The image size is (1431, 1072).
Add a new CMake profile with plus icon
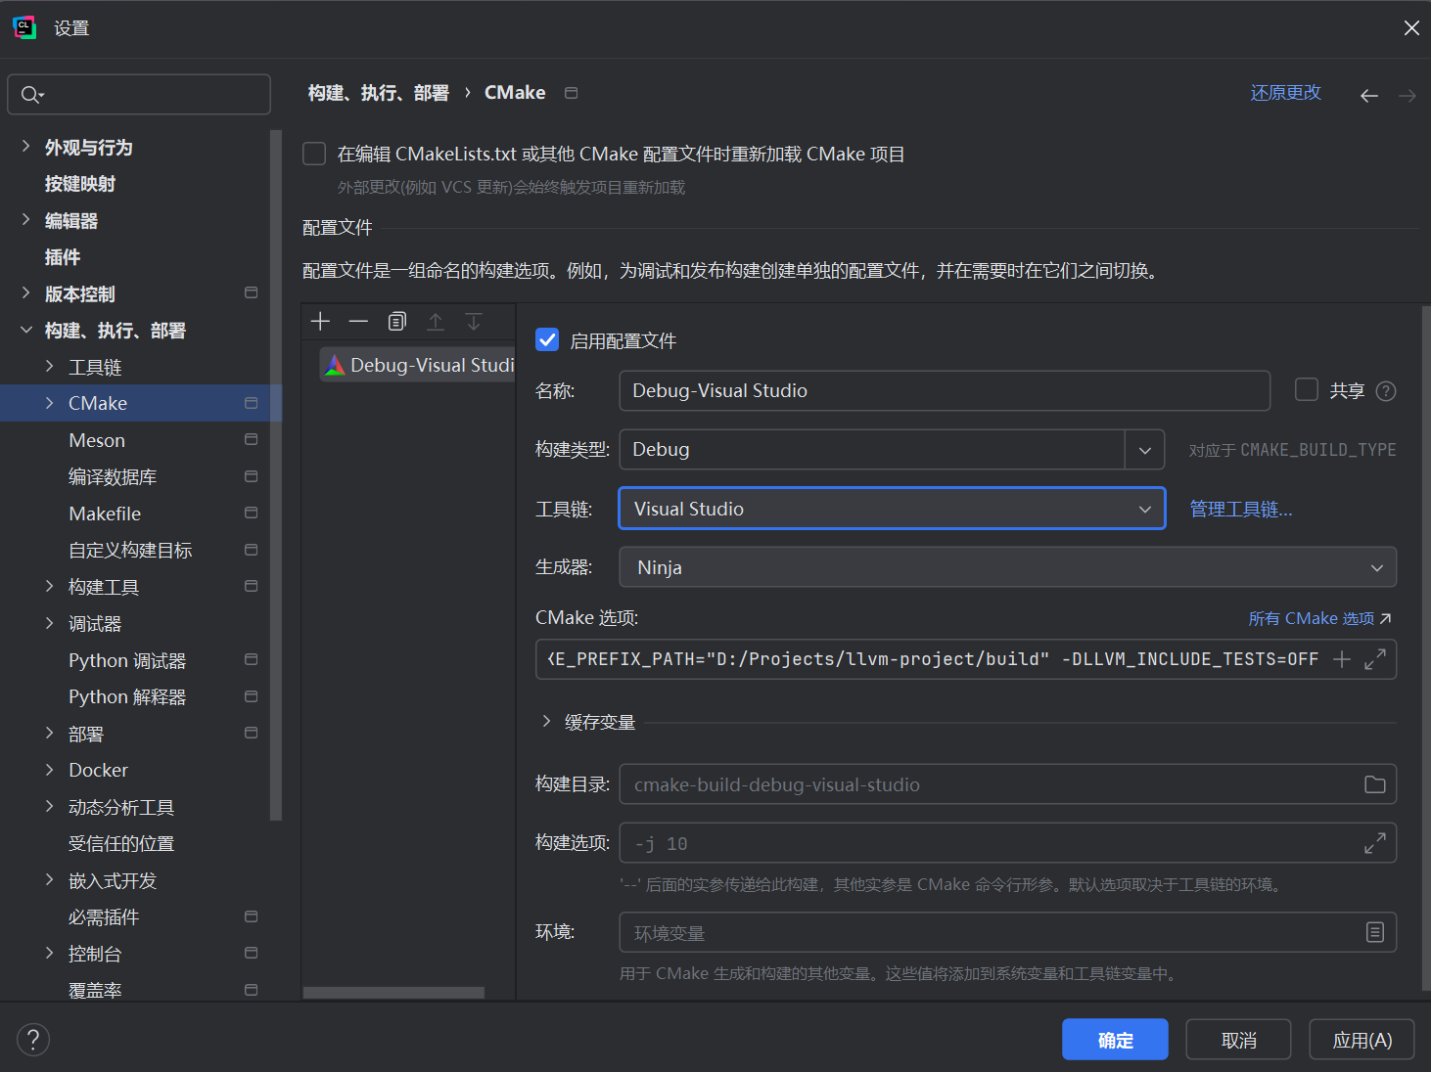pyautogui.click(x=320, y=322)
